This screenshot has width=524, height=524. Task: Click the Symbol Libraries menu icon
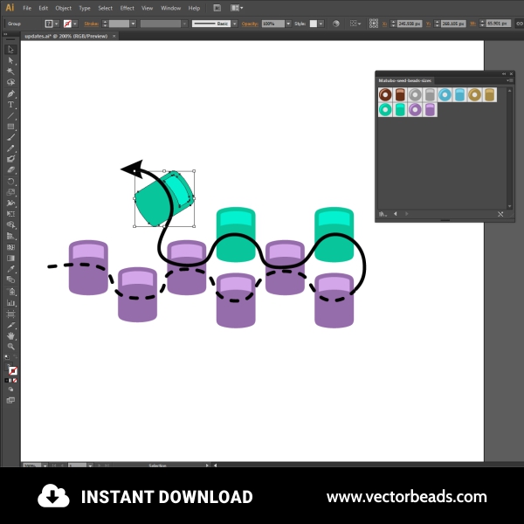[x=383, y=213]
